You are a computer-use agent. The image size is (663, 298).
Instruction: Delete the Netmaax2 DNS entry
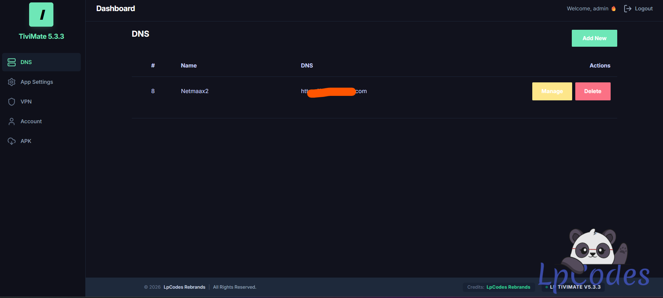(593, 91)
